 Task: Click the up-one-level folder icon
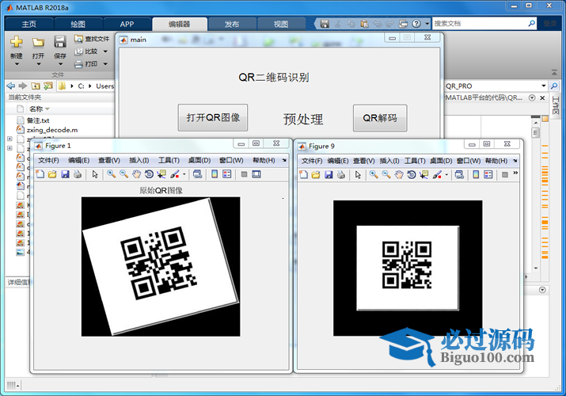[36, 86]
